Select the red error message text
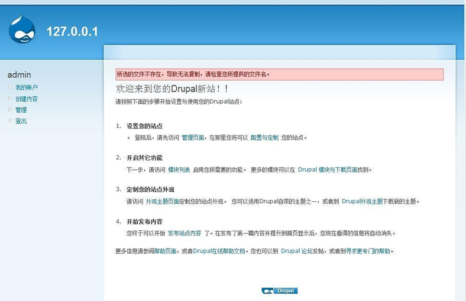The width and height of the screenshot is (466, 301). 193,74
